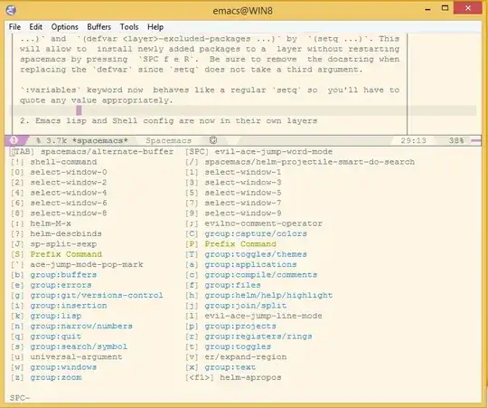Click the select-window-8 entry

[69, 213]
